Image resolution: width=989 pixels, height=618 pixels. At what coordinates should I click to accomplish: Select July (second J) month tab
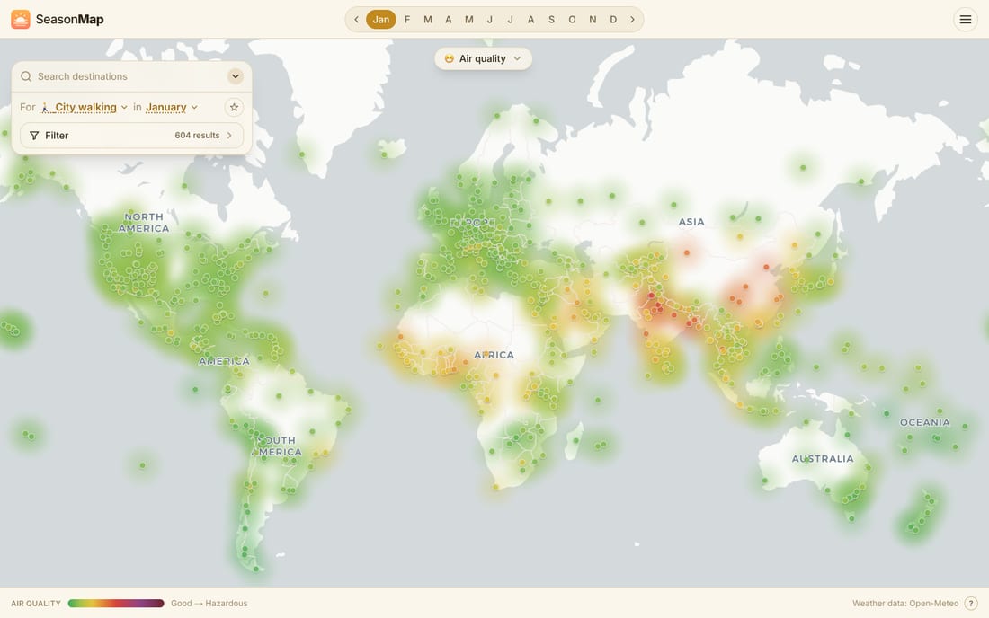(511, 20)
